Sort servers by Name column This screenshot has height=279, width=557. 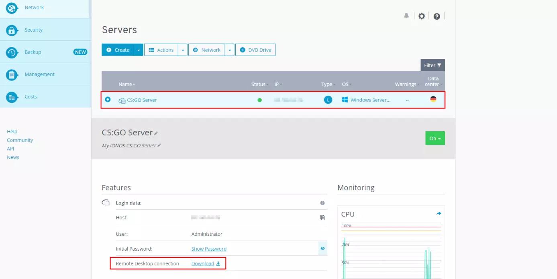pyautogui.click(x=127, y=84)
